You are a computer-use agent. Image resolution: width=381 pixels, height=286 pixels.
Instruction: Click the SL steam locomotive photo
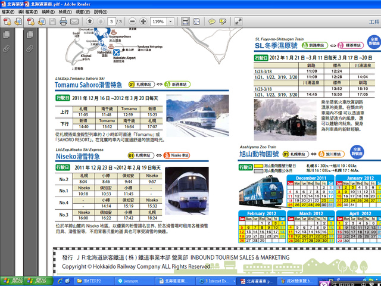[285, 119]
